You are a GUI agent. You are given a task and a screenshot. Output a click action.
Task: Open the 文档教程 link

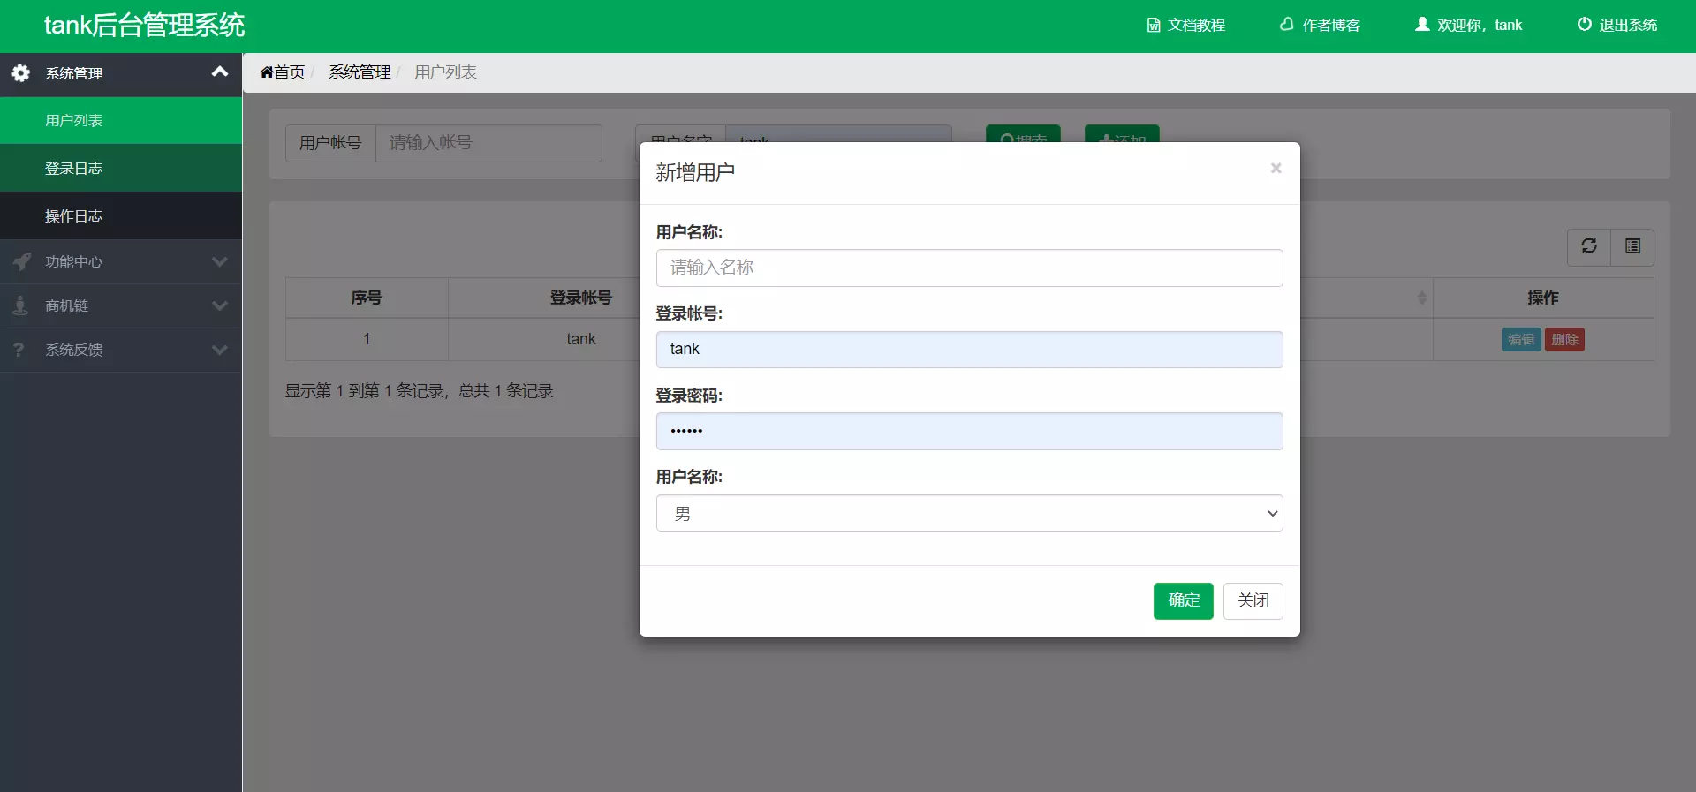coord(1185,25)
